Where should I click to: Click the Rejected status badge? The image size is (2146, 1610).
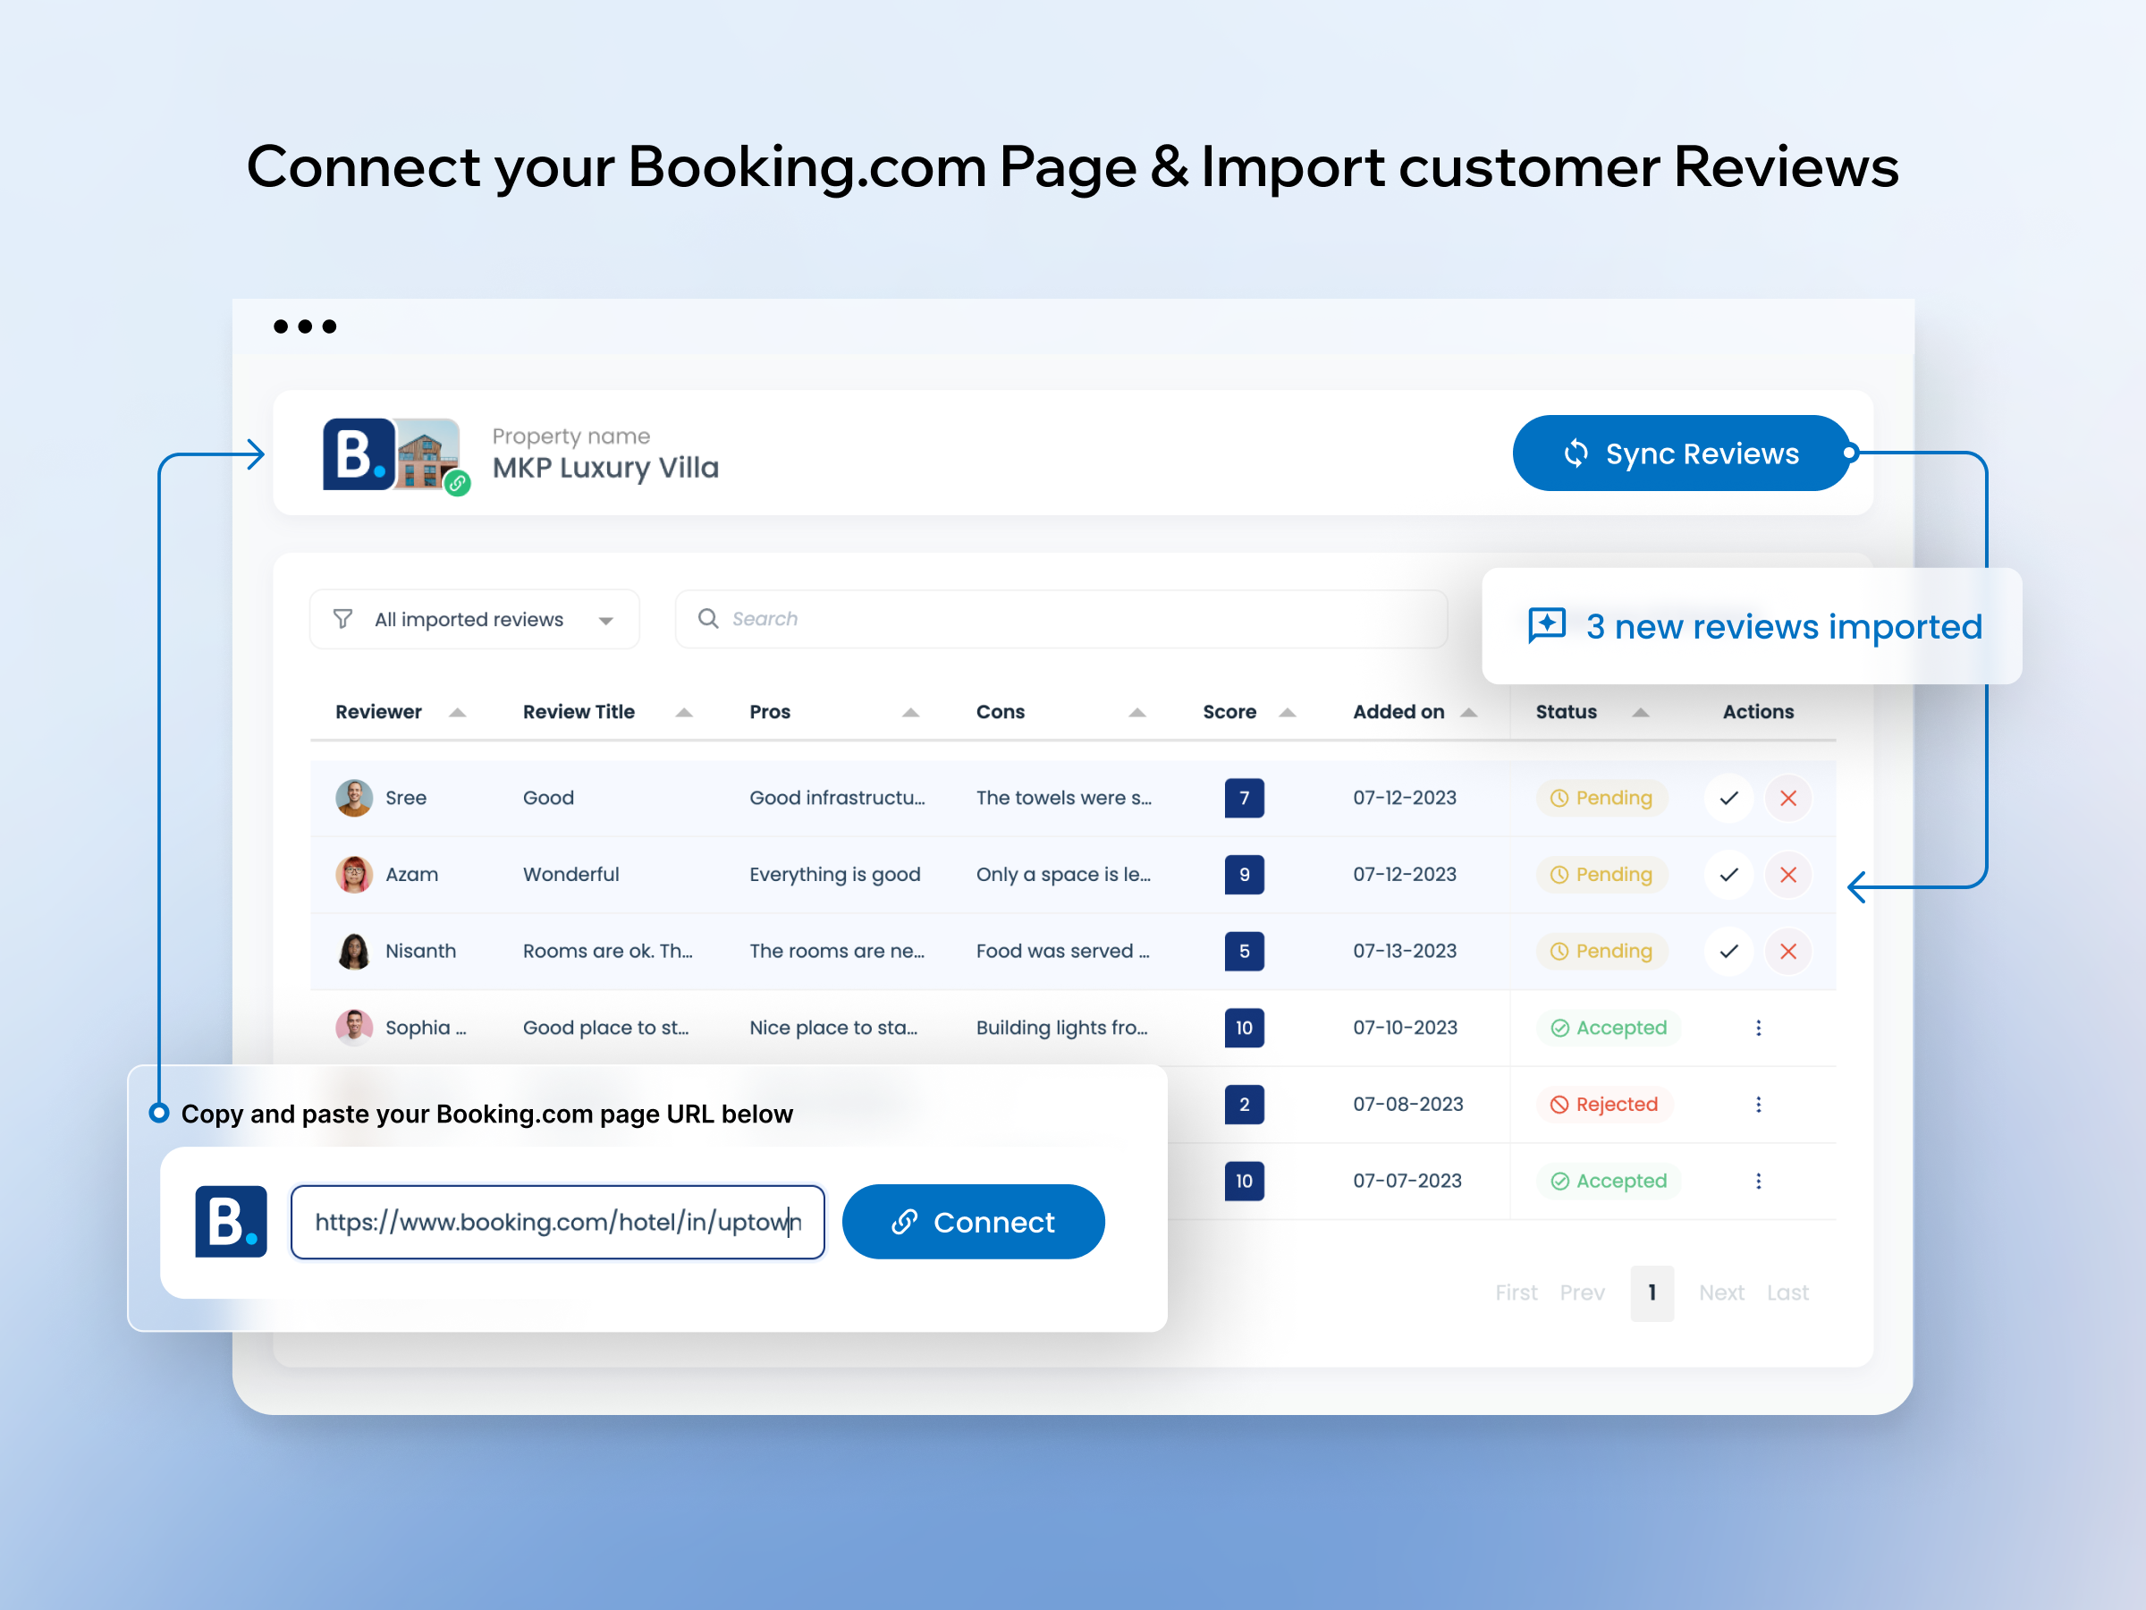1605,1105
